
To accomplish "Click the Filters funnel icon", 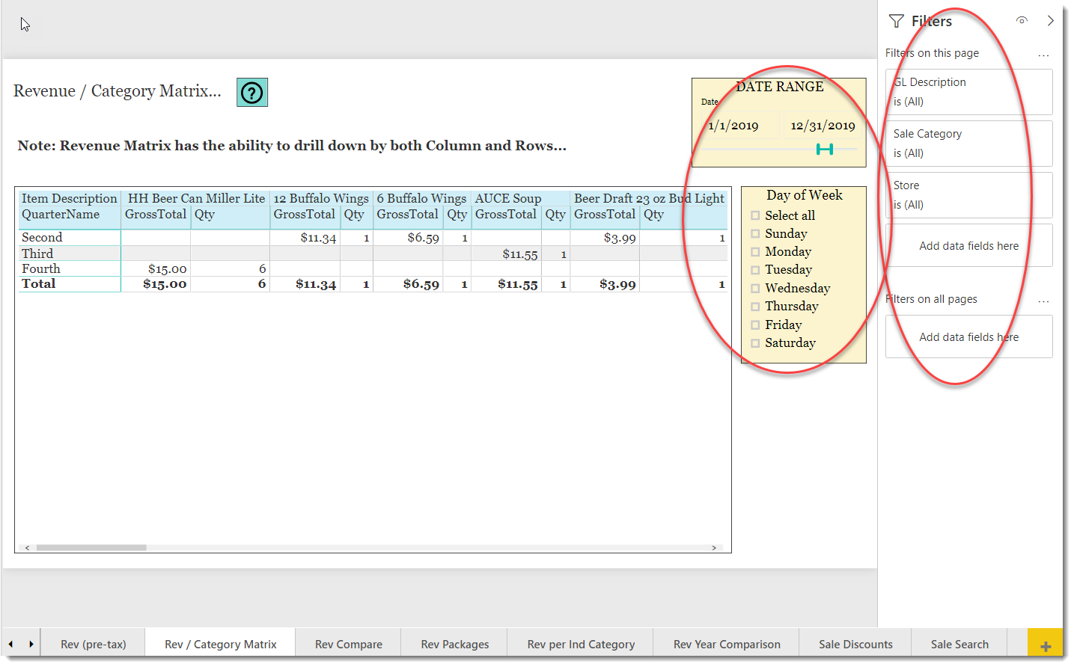I will point(897,21).
